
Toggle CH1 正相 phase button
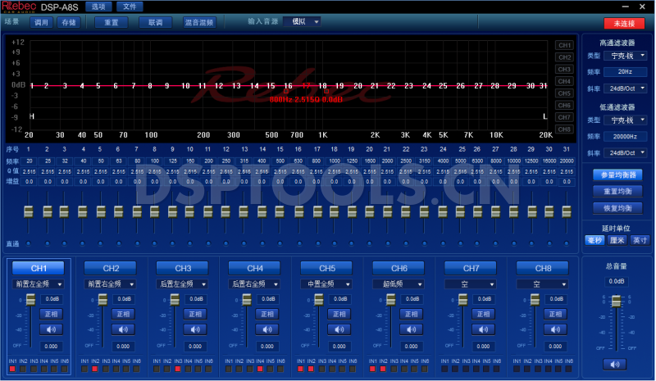click(51, 314)
